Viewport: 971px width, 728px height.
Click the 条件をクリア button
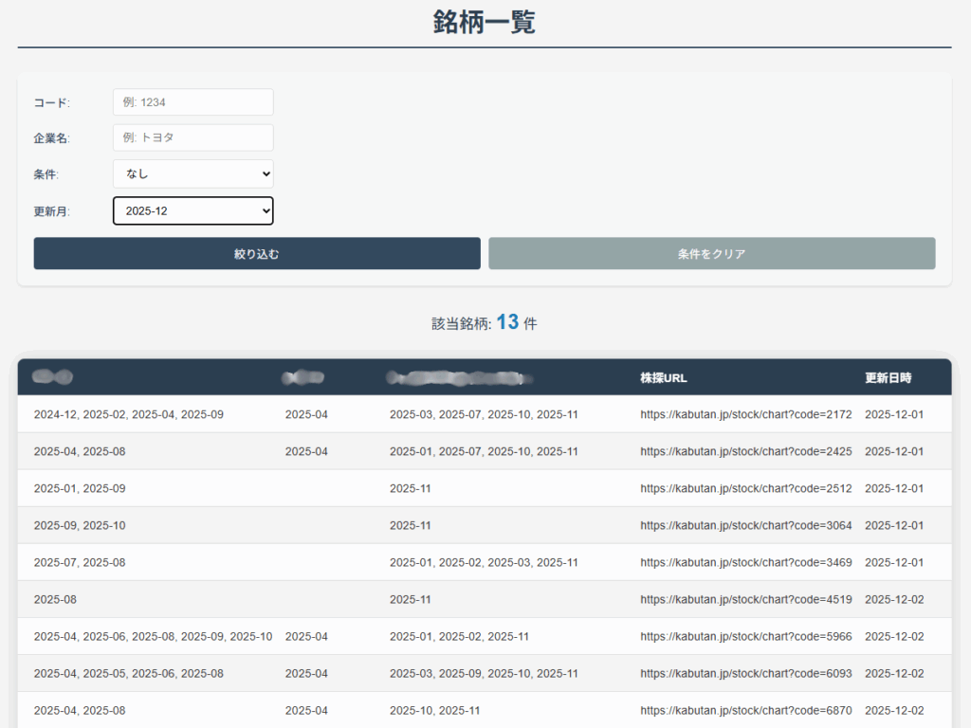pyautogui.click(x=711, y=254)
